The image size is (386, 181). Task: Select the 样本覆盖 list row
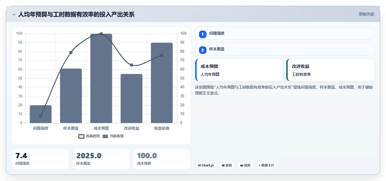285,49
